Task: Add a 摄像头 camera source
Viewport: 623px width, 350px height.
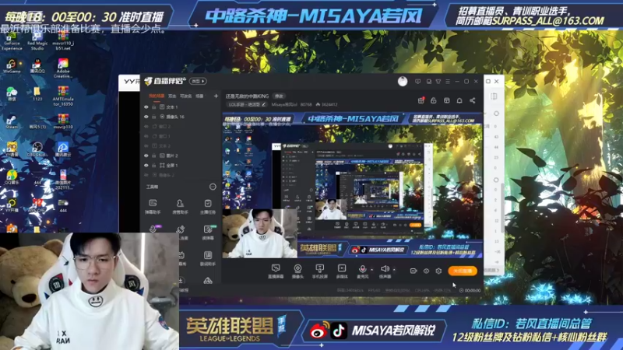Action: (297, 271)
